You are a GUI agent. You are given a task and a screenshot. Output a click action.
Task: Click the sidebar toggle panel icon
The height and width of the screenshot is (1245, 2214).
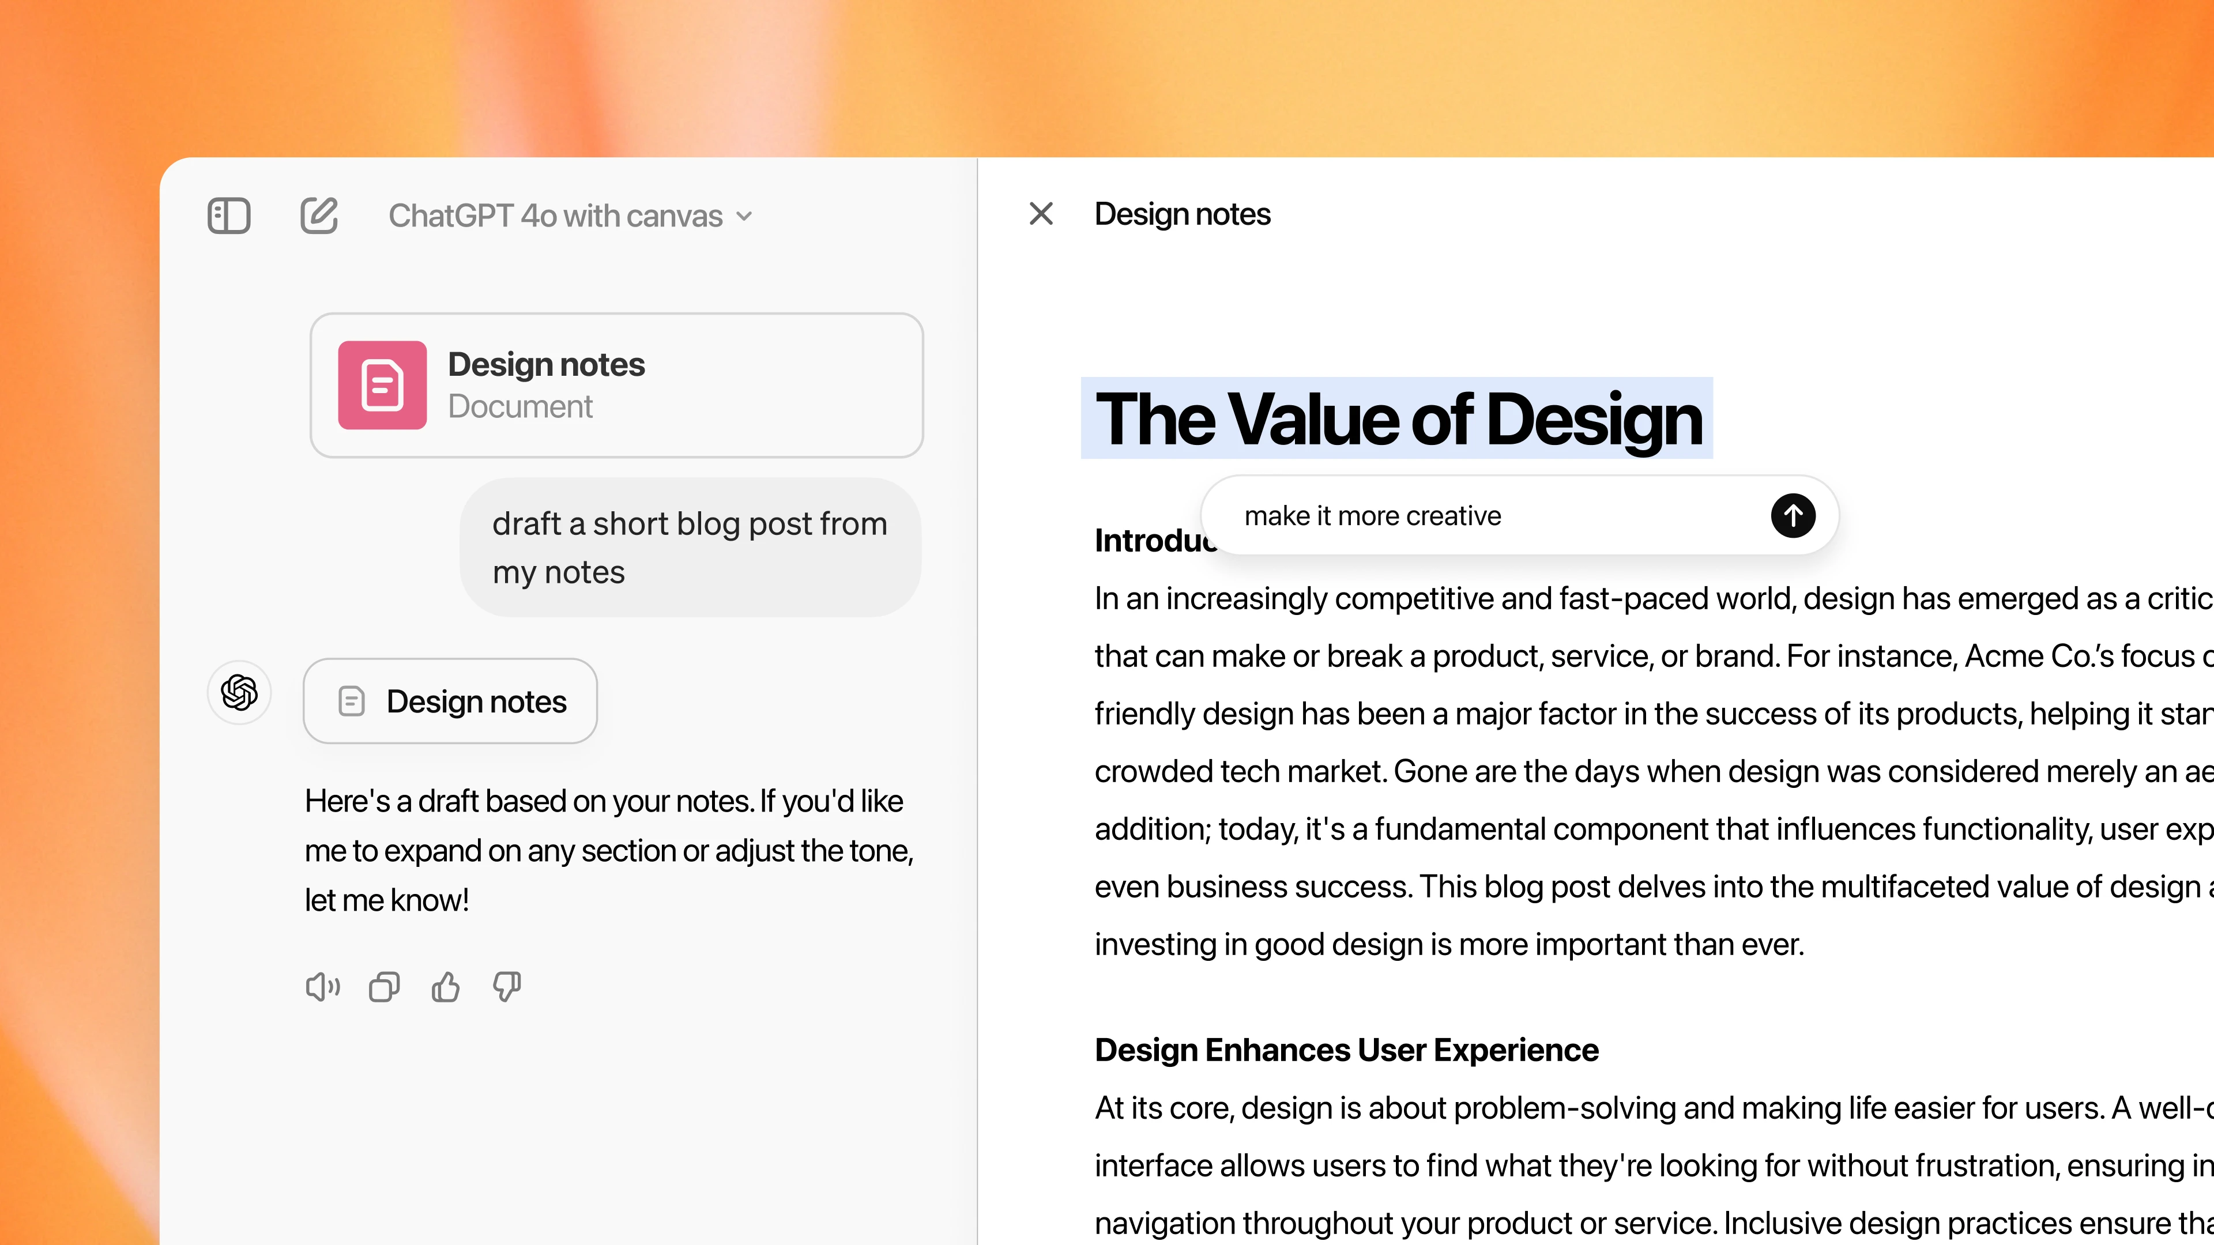click(x=229, y=214)
